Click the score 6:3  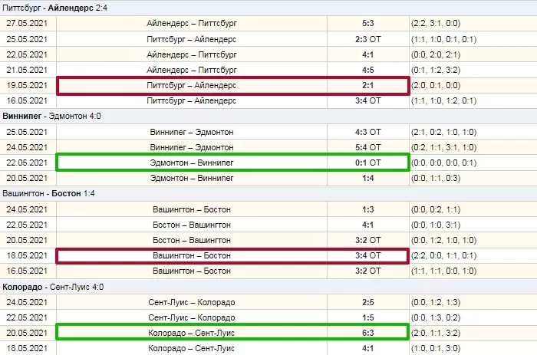367,333
